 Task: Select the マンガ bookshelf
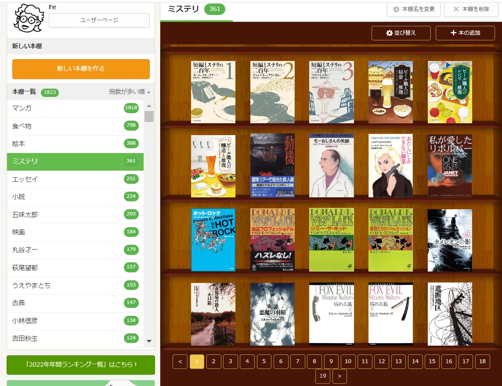75,108
